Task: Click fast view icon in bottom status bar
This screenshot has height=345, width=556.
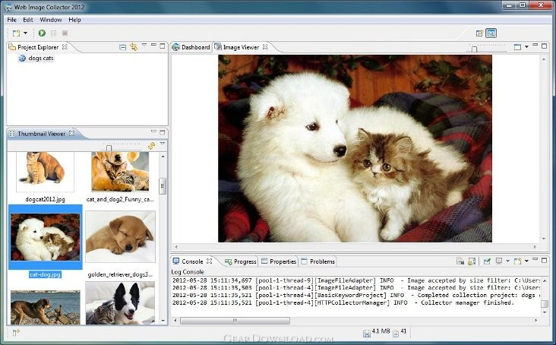Action: point(16,332)
